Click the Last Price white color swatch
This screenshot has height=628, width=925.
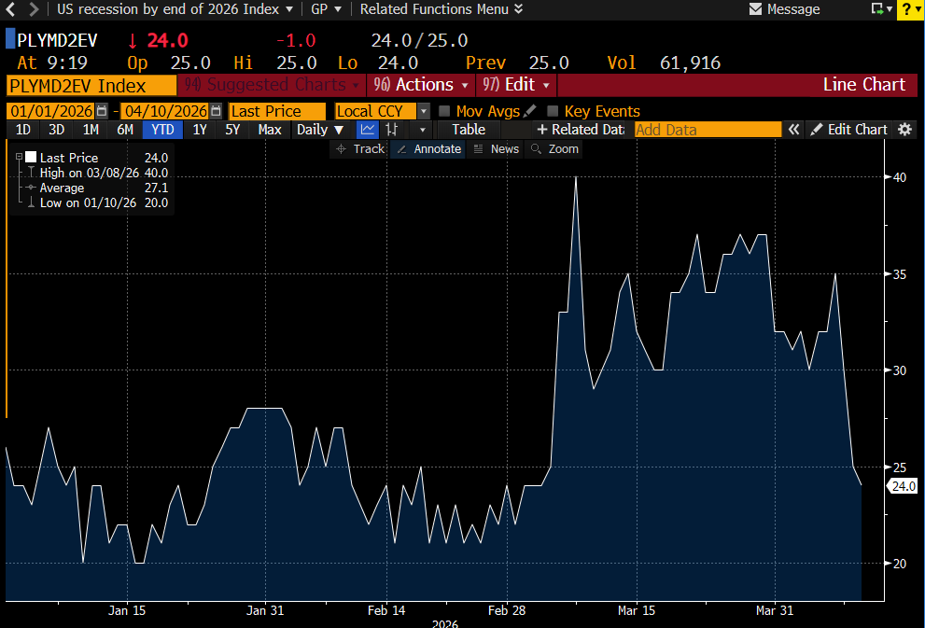31,157
